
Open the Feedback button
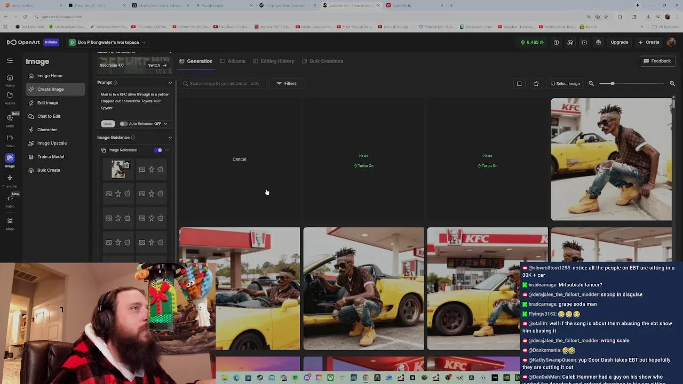tap(657, 61)
